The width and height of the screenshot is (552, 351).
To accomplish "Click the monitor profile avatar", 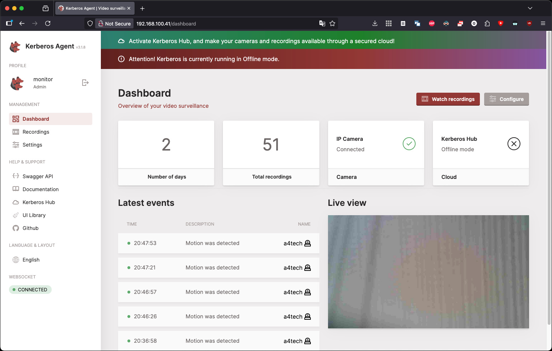I will click(x=17, y=83).
